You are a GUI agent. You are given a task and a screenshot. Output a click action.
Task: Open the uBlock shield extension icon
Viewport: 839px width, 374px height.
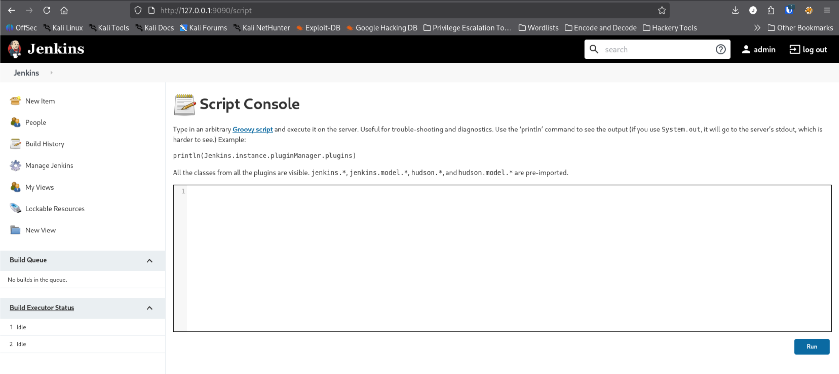[789, 10]
